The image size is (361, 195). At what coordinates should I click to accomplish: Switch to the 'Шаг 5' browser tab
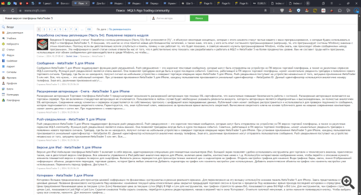(188, 3)
